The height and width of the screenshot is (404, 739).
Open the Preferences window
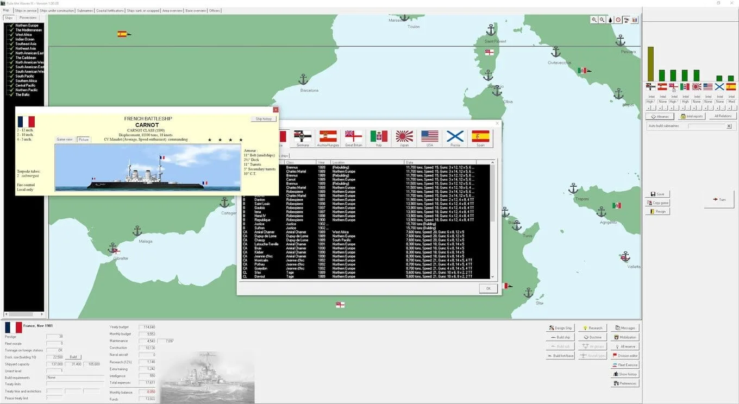click(625, 383)
